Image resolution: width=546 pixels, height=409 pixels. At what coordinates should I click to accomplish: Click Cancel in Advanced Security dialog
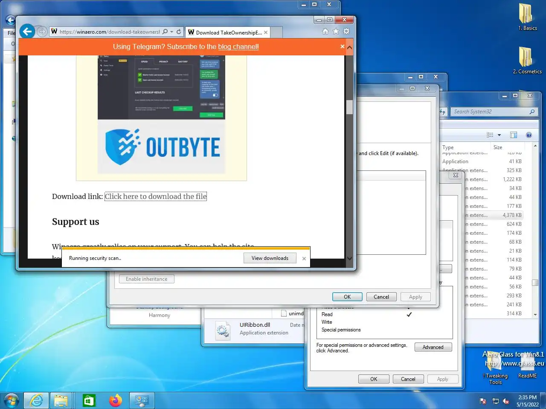click(381, 297)
